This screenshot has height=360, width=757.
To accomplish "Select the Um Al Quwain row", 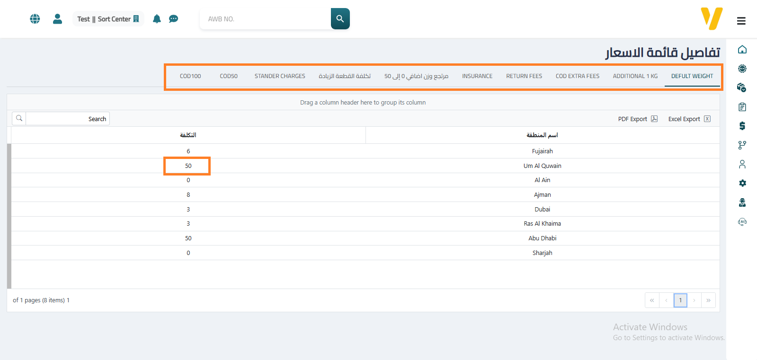I will coord(365,166).
